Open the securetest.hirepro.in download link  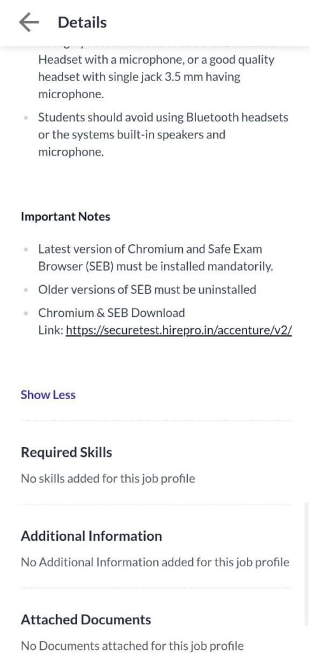tap(179, 330)
